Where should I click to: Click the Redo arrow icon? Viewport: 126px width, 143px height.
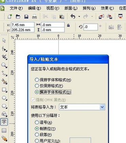pos(86,17)
